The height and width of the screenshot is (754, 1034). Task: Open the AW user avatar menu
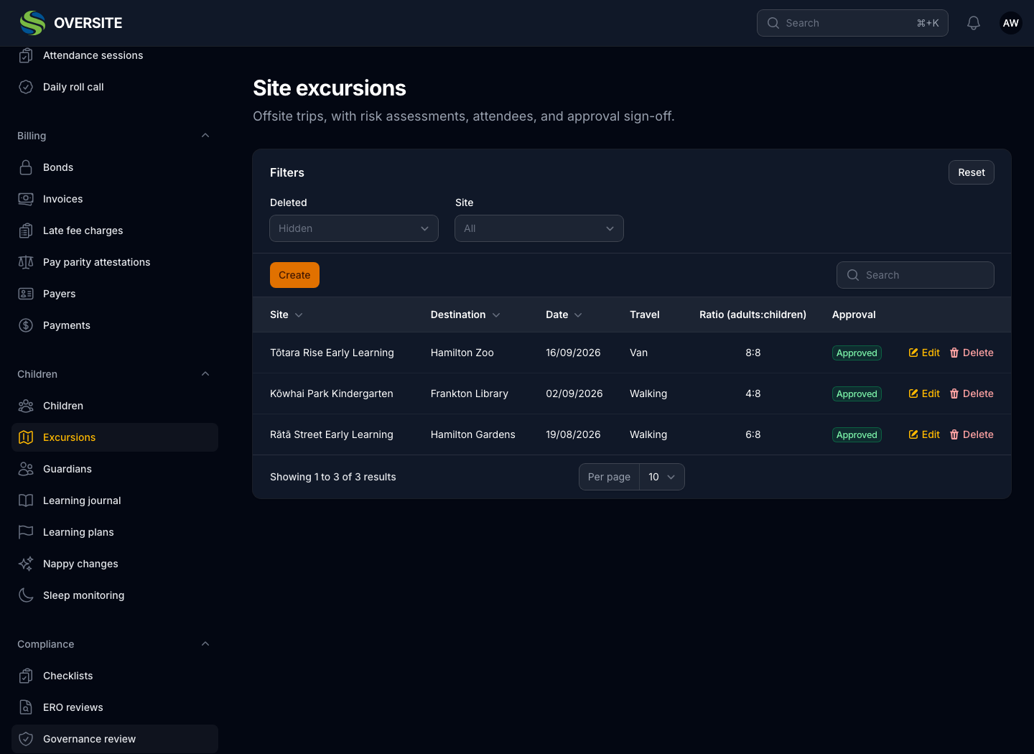1011,23
